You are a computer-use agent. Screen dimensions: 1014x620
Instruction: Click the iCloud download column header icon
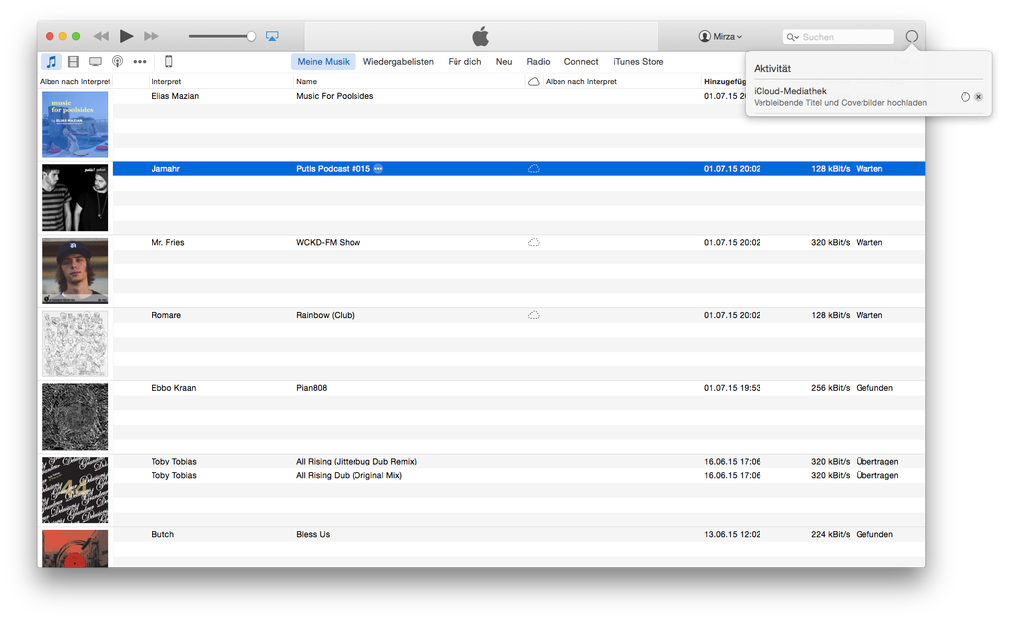[534, 81]
